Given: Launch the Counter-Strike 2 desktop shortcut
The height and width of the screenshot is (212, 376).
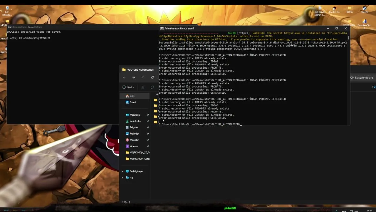Looking at the screenshot, I should pyautogui.click(x=364, y=24).
